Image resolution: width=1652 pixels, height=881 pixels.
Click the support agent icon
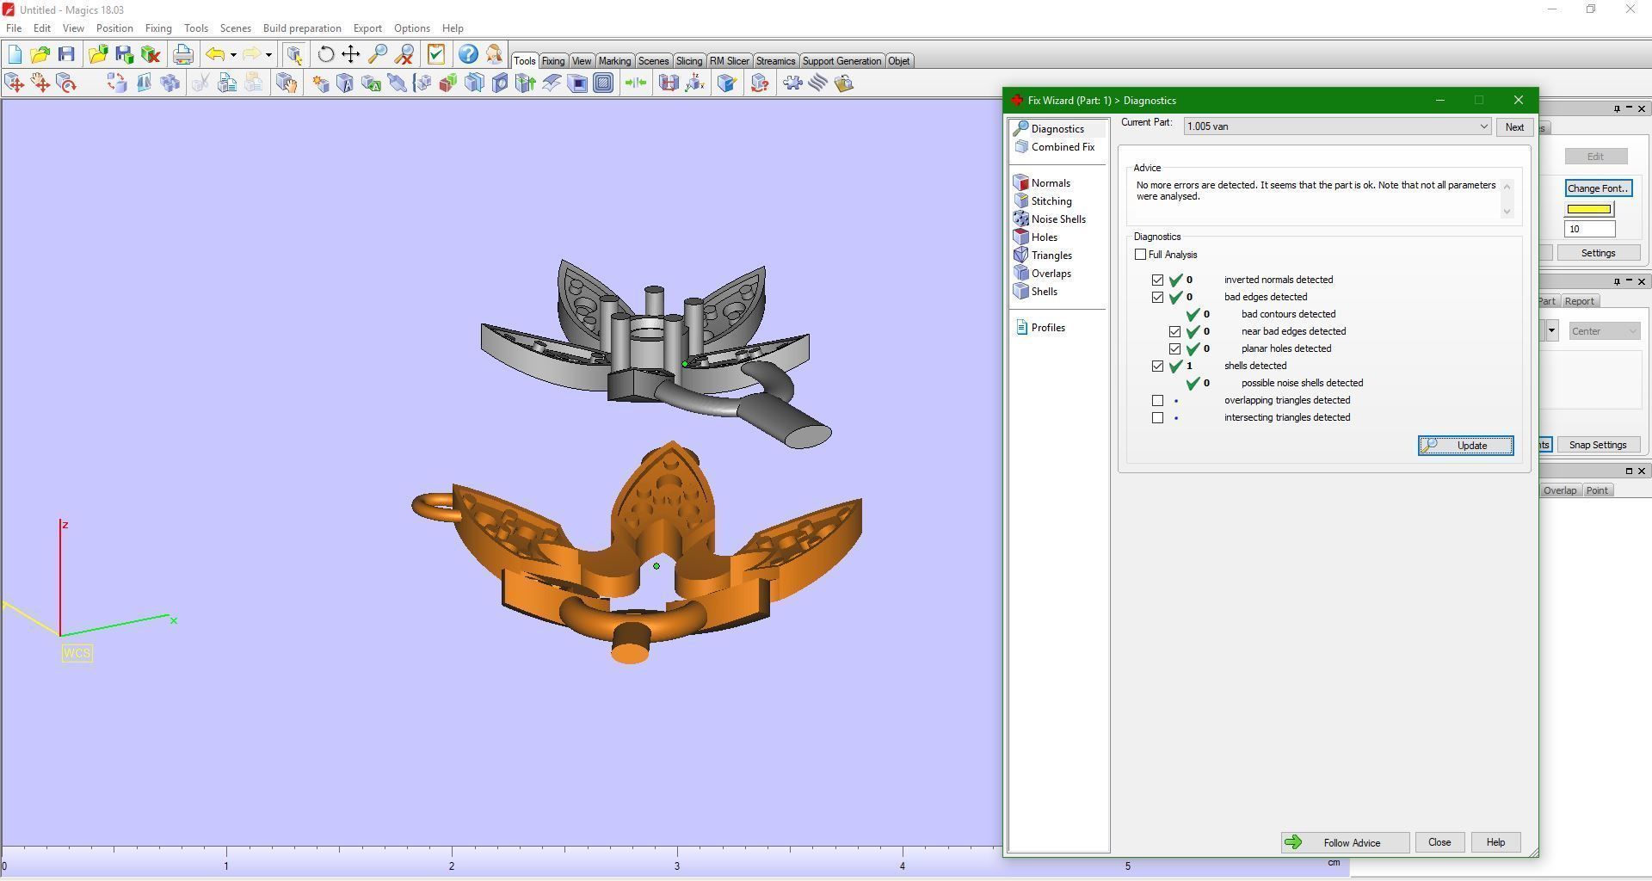[x=494, y=55]
